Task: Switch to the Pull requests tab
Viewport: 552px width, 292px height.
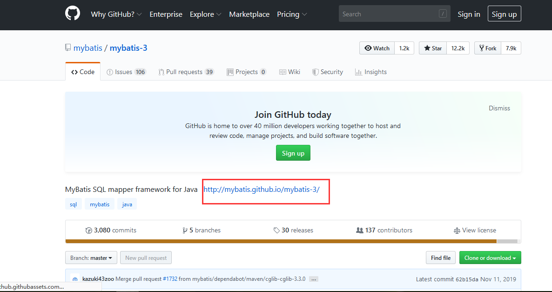Action: pyautogui.click(x=186, y=72)
